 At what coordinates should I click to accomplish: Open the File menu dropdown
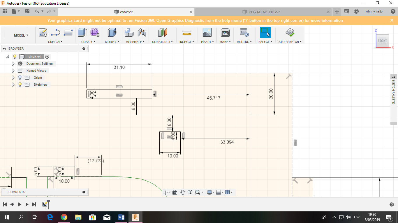[x=16, y=12]
